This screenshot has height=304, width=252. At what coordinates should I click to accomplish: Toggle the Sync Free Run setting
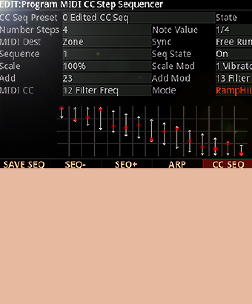point(233,42)
